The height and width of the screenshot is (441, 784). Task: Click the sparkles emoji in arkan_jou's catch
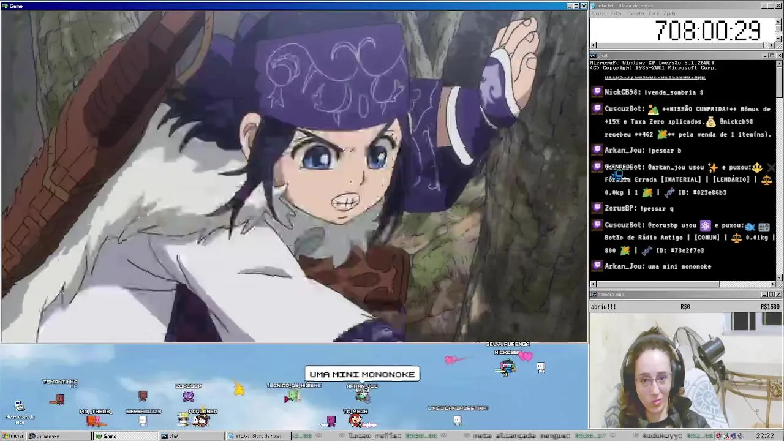click(712, 167)
